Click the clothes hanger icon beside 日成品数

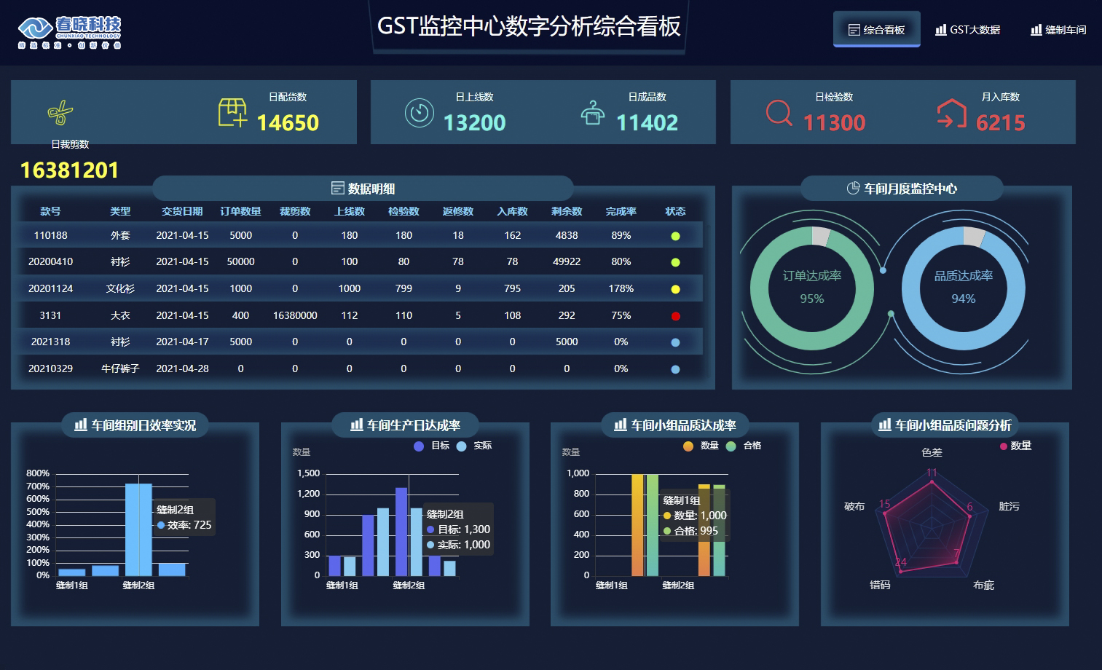click(592, 113)
